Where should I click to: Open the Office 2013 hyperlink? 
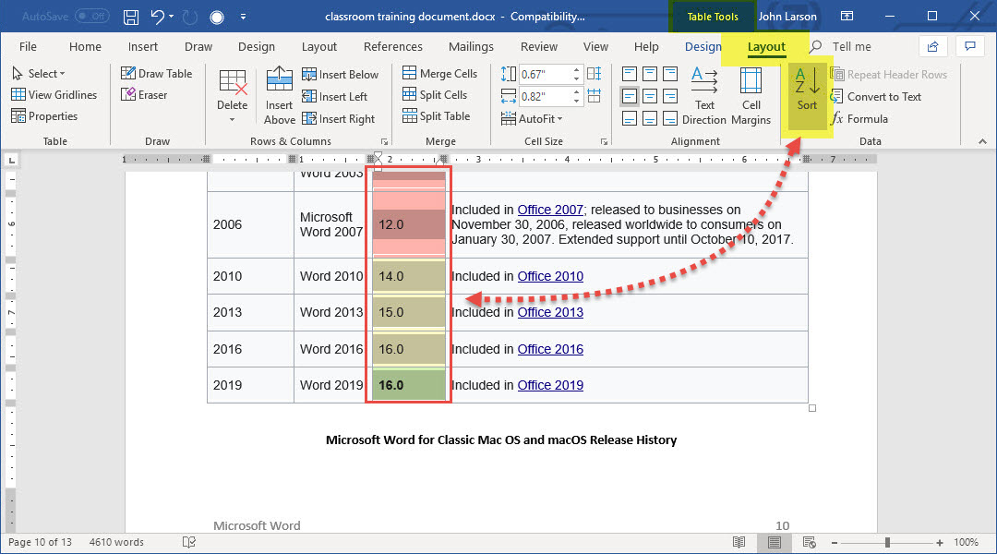(x=550, y=312)
